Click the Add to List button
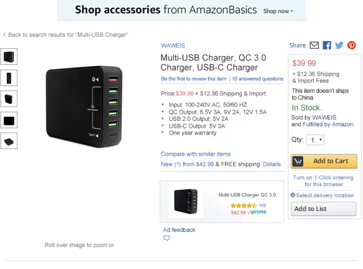The image size is (363, 269). click(x=324, y=209)
